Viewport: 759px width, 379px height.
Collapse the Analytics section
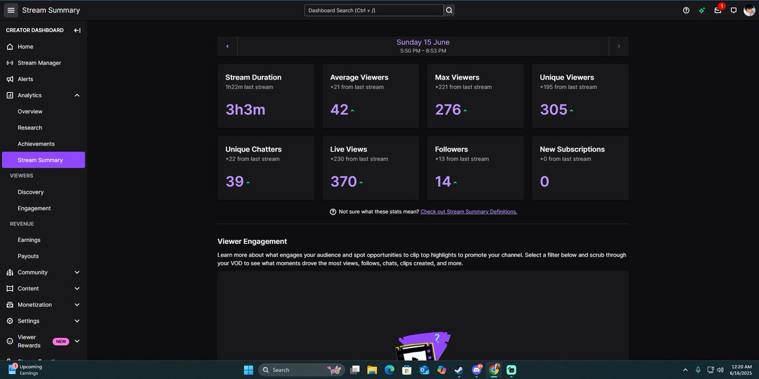click(77, 95)
